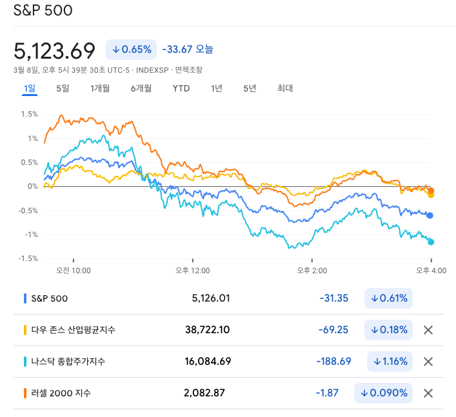Click the 면책조항 disclaimer link
The image size is (456, 417).
coord(188,70)
